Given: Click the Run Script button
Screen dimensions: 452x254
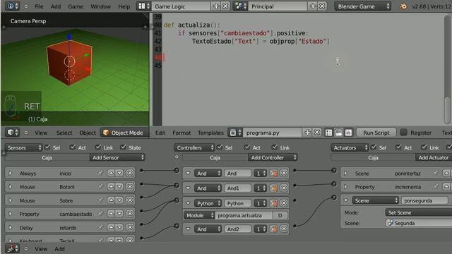Looking at the screenshot, I should [x=376, y=133].
